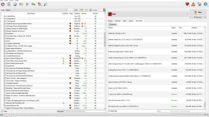Open the Profiles configuration icon
The width and height of the screenshot is (209, 117).
pos(21,4)
